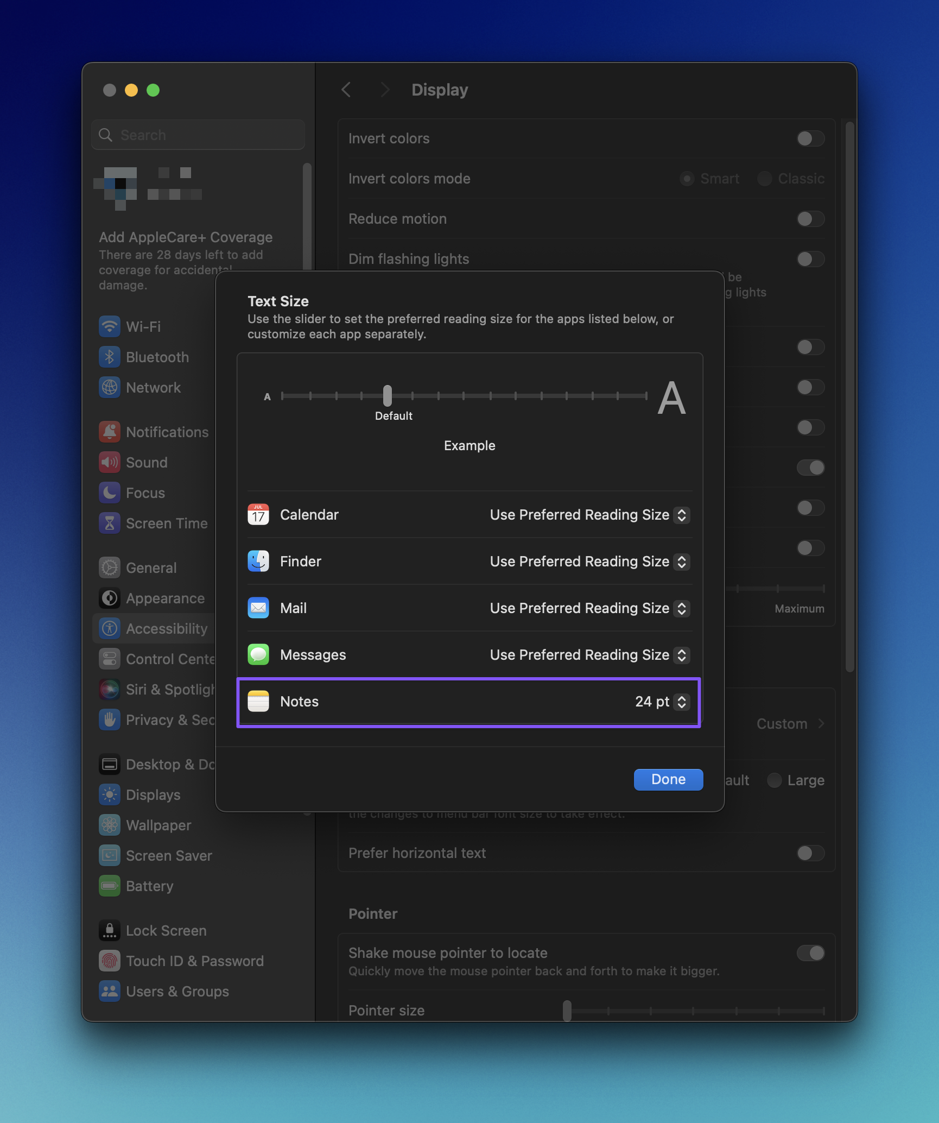This screenshot has height=1123, width=939.
Task: Open Screen Saver icon
Action: point(110,855)
